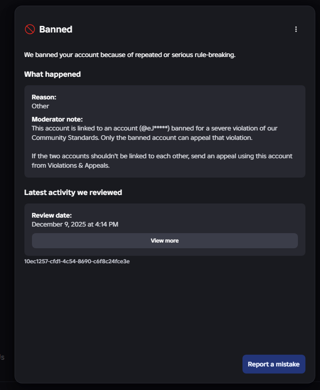Click the "Banned" dialog title
Image resolution: width=320 pixels, height=390 pixels.
click(x=55, y=29)
